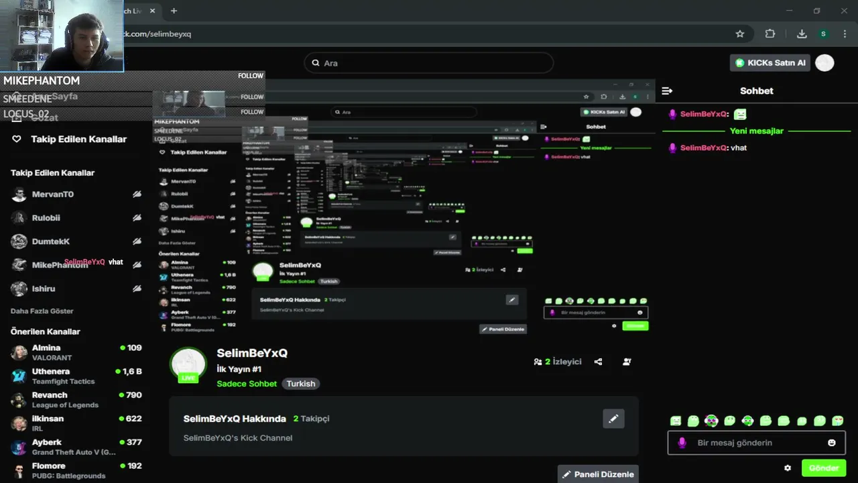The height and width of the screenshot is (483, 858).
Task: Open Uthenera Teamfight Tactics in the large sidebar
Action: click(x=76, y=376)
